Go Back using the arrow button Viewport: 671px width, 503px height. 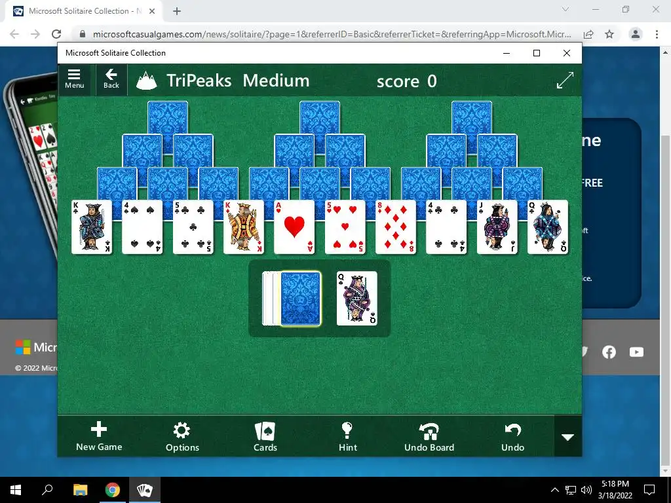pos(111,79)
